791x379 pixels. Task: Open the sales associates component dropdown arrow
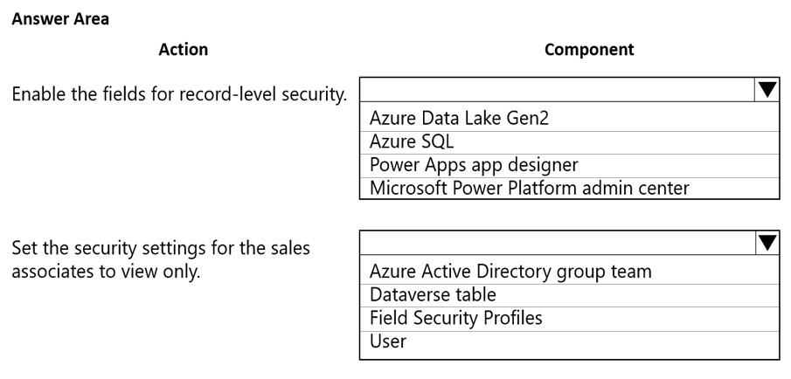point(767,243)
